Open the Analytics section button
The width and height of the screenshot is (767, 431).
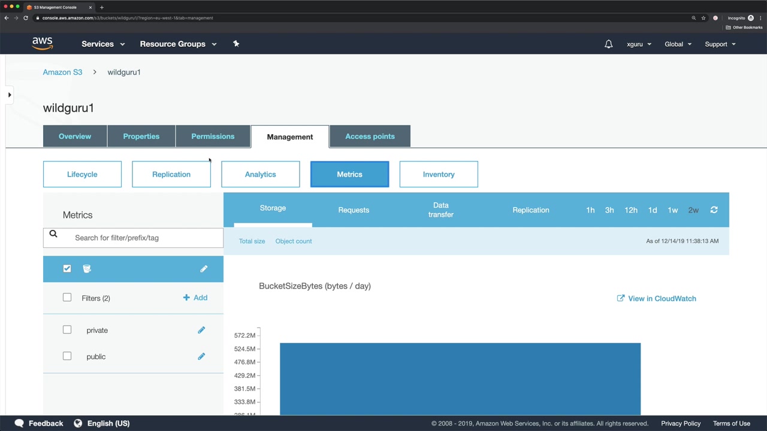point(261,174)
